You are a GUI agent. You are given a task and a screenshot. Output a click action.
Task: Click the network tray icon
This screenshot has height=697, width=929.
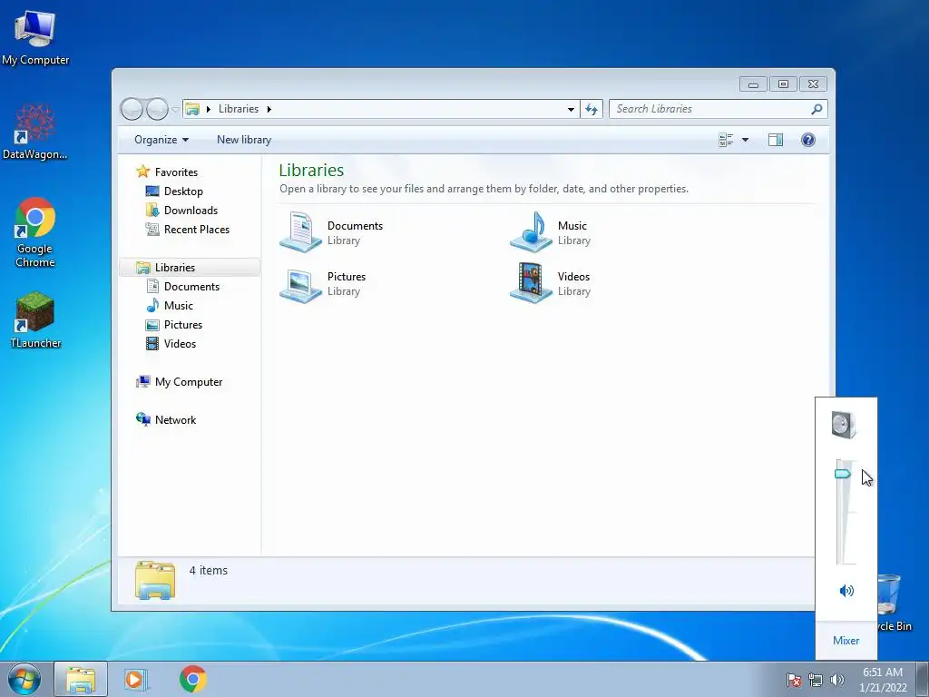pyautogui.click(x=816, y=680)
